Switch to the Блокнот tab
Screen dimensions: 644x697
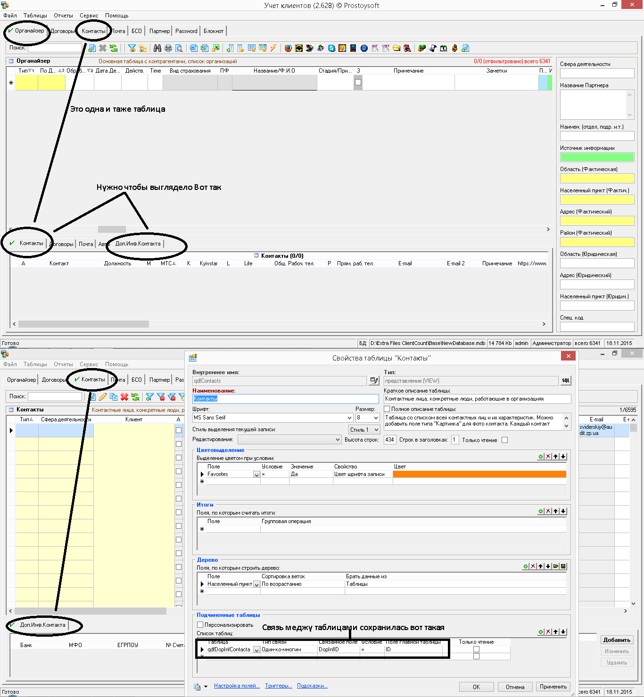(214, 31)
